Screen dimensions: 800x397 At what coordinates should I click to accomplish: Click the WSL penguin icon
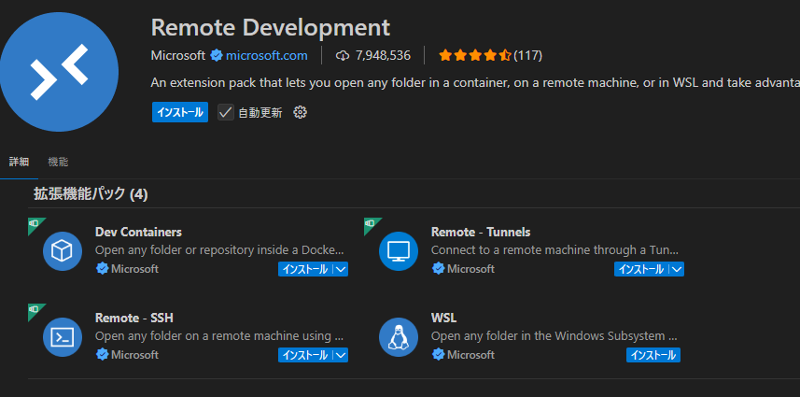click(x=399, y=337)
